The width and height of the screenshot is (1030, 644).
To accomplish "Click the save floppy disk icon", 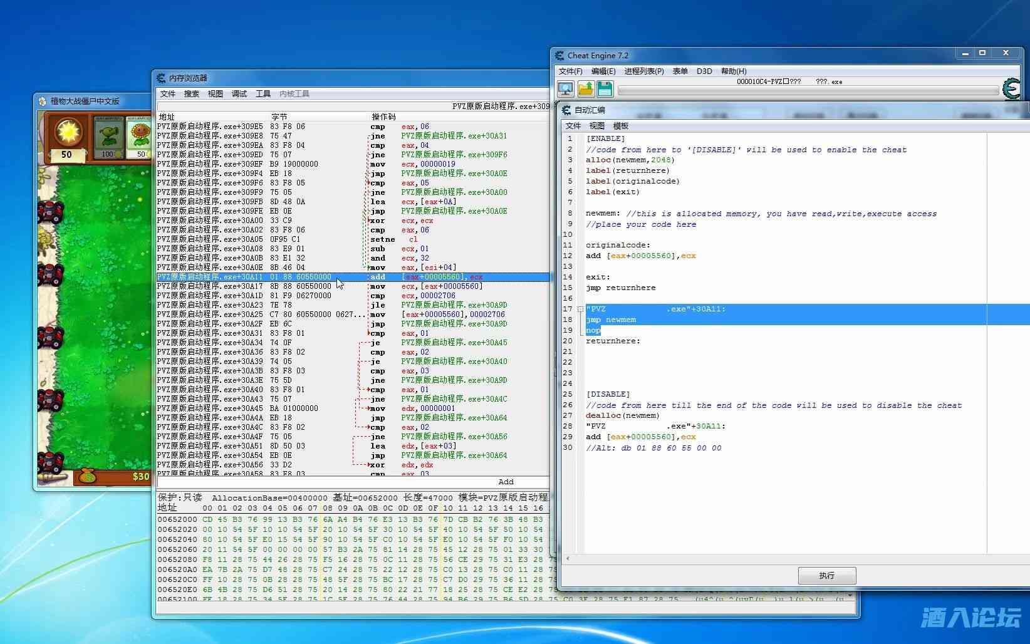I will point(605,89).
